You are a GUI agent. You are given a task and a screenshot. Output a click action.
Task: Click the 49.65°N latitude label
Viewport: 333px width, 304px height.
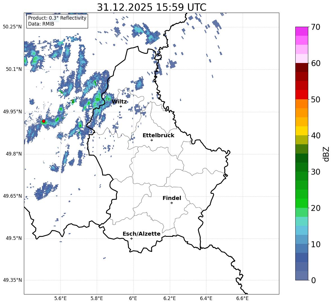click(12, 196)
